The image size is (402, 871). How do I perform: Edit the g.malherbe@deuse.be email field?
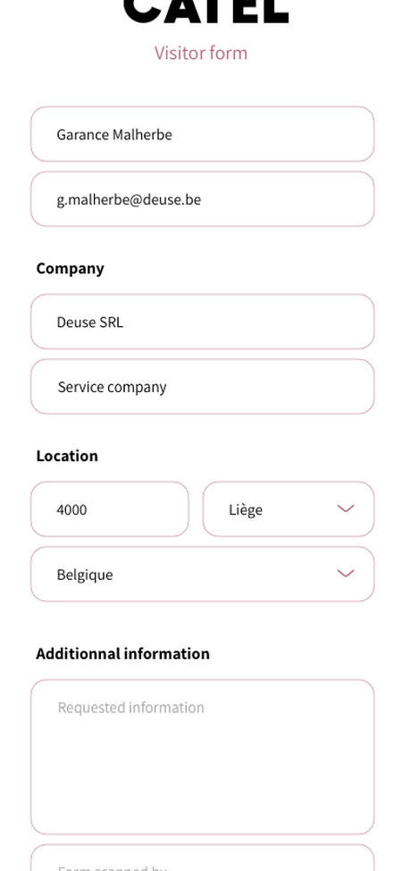[x=202, y=199]
